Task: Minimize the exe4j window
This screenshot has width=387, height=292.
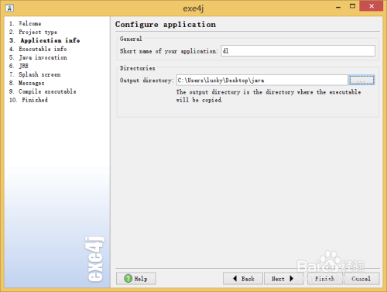Action: tap(338, 6)
